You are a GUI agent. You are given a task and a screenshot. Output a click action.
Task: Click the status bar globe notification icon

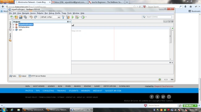coord(160,79)
